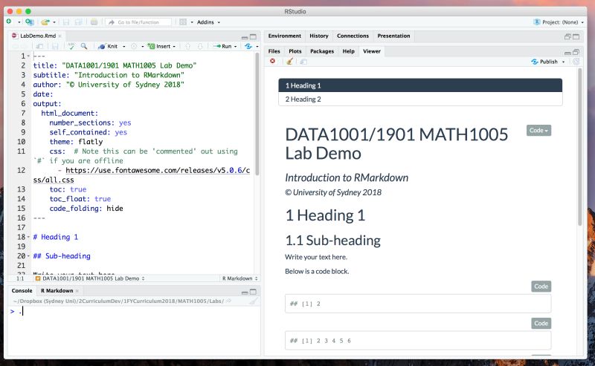Open Find/Replace magnifier in editor
The image size is (595, 366).
click(84, 46)
